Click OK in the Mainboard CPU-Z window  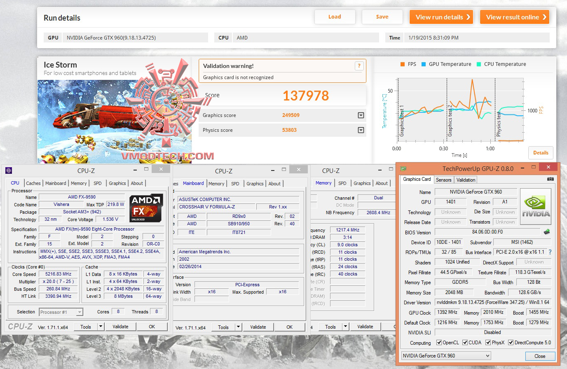(290, 327)
